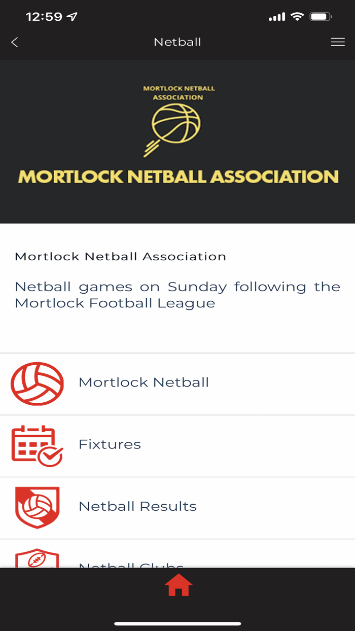Go back using the left chevron

(14, 42)
